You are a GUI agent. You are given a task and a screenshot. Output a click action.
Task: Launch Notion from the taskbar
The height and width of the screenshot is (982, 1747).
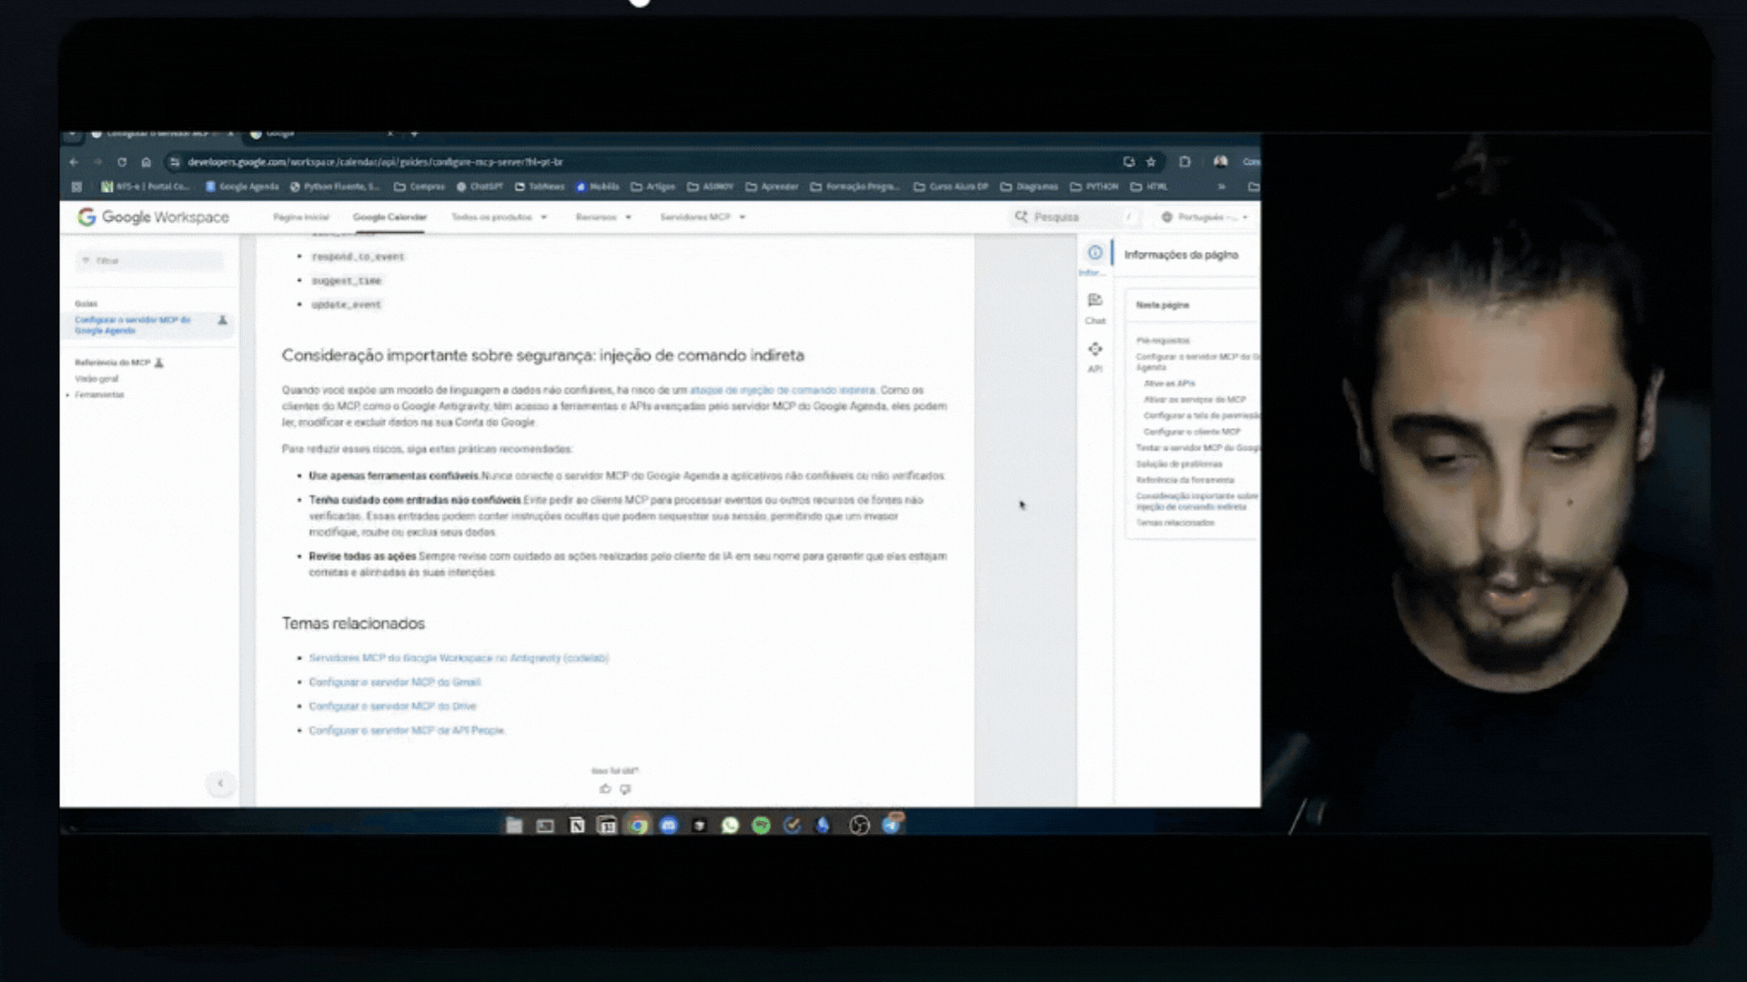(x=576, y=825)
